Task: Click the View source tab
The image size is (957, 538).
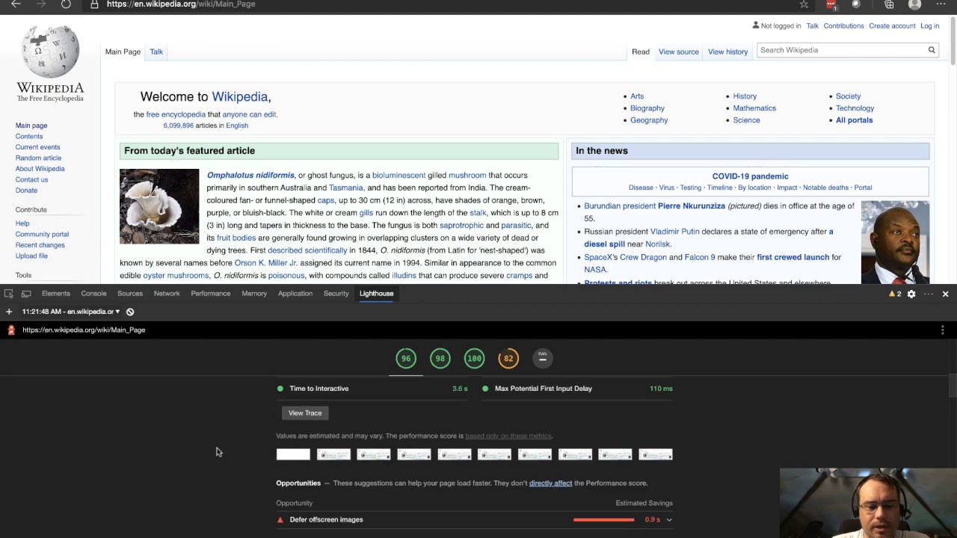Action: [x=679, y=52]
